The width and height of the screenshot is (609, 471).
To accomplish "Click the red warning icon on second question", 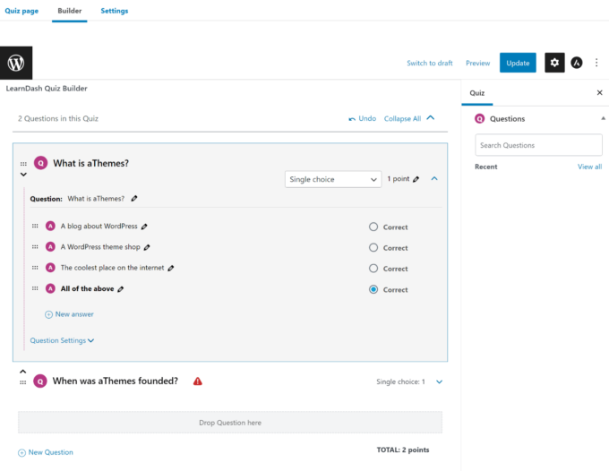I will click(x=198, y=381).
